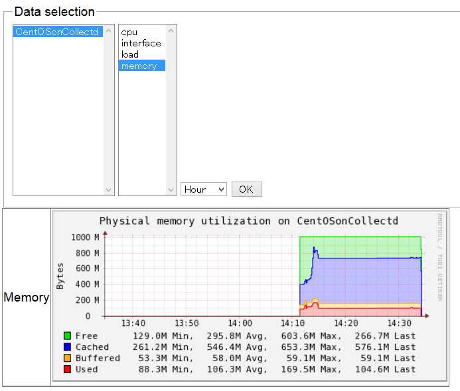Click the Free 129.0M Min value
This screenshot has width=460, height=391.
(x=163, y=335)
